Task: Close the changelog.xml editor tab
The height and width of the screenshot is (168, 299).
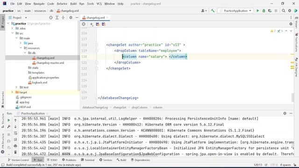Action: tap(107, 18)
